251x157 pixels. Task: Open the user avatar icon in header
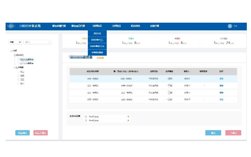tap(230, 26)
